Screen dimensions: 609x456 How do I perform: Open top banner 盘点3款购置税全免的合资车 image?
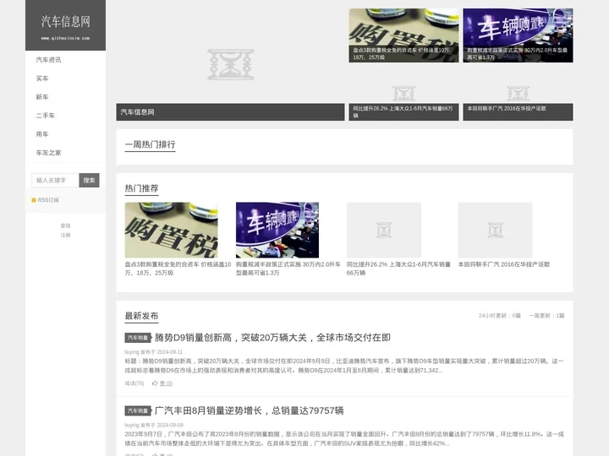(403, 35)
